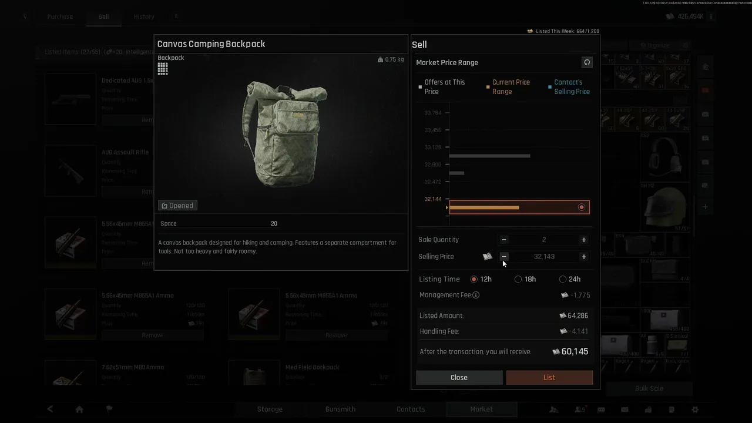
Task: Click the top icon in right sidebar
Action: 706,67
